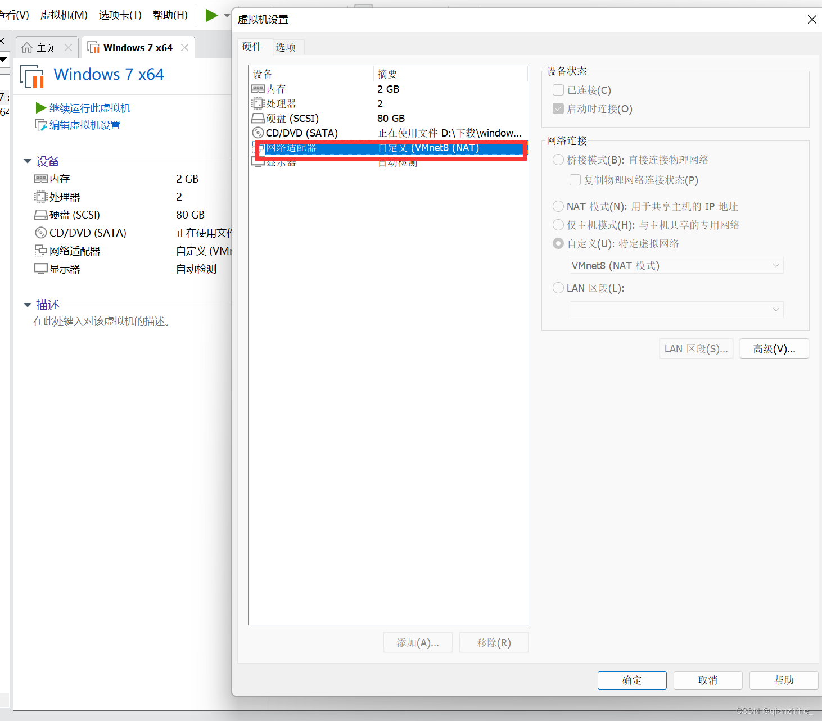Image resolution: width=822 pixels, height=721 pixels.
Task: Click the 编辑虚拟机设置 settings icon
Action: coord(41,125)
